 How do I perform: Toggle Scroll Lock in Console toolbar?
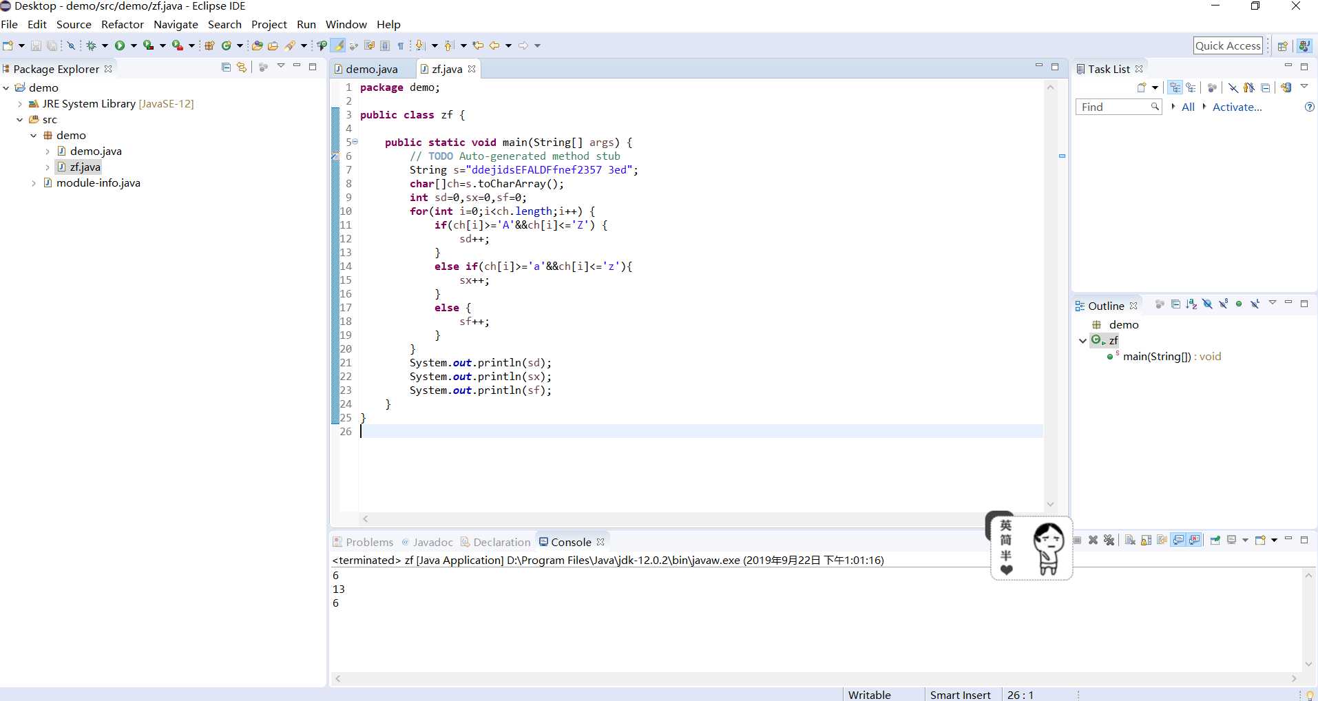click(1146, 540)
